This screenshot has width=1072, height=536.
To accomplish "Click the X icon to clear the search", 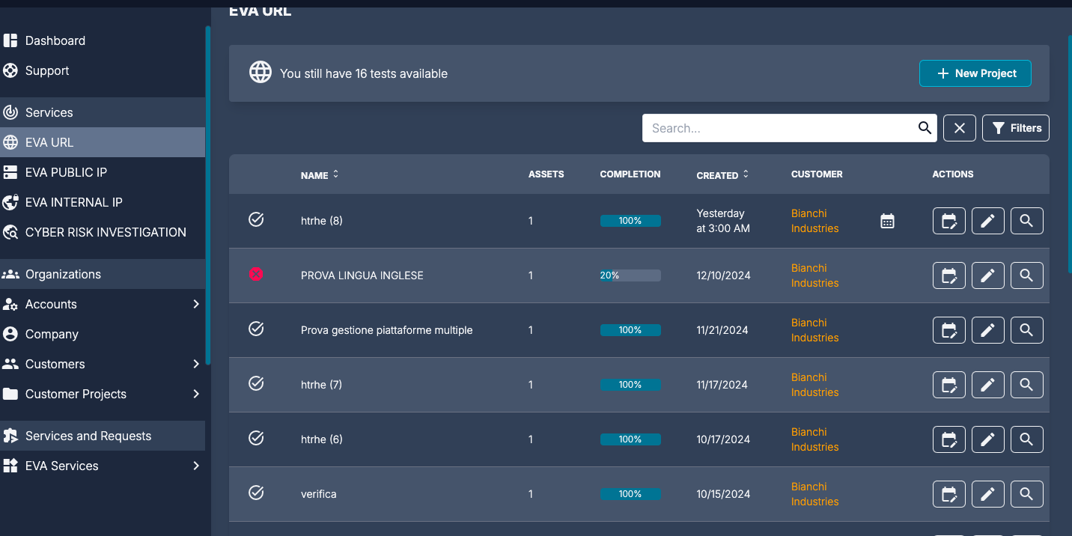I will point(959,128).
